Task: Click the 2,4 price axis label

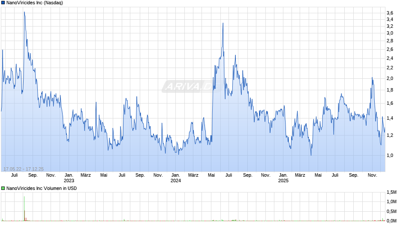Action: [390, 58]
